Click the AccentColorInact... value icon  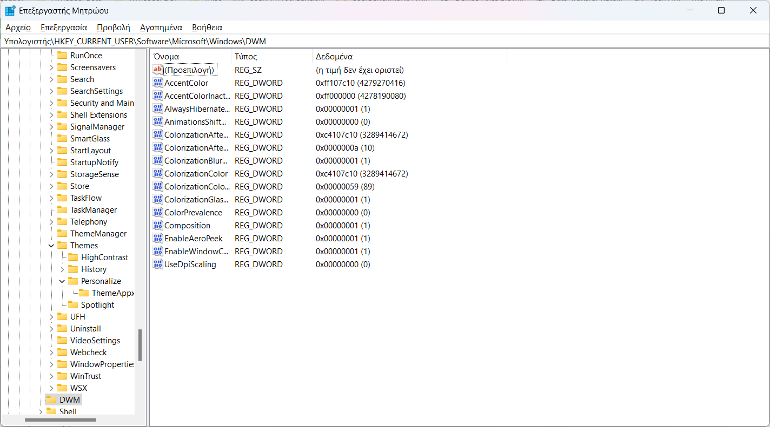(x=158, y=96)
